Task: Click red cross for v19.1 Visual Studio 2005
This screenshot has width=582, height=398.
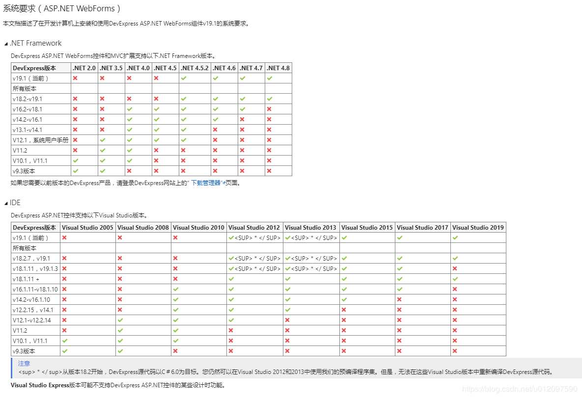Action: (x=64, y=238)
